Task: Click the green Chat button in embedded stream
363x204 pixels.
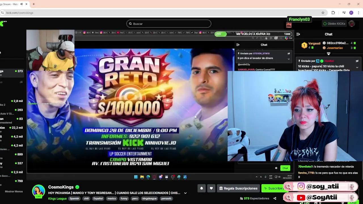Action: (285, 168)
